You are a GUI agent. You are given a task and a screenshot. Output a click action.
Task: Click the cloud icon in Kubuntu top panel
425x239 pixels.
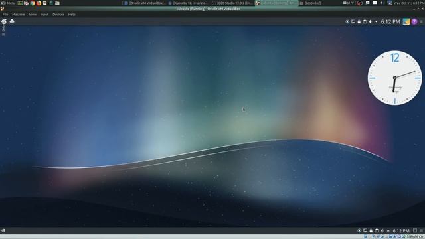(12, 21)
